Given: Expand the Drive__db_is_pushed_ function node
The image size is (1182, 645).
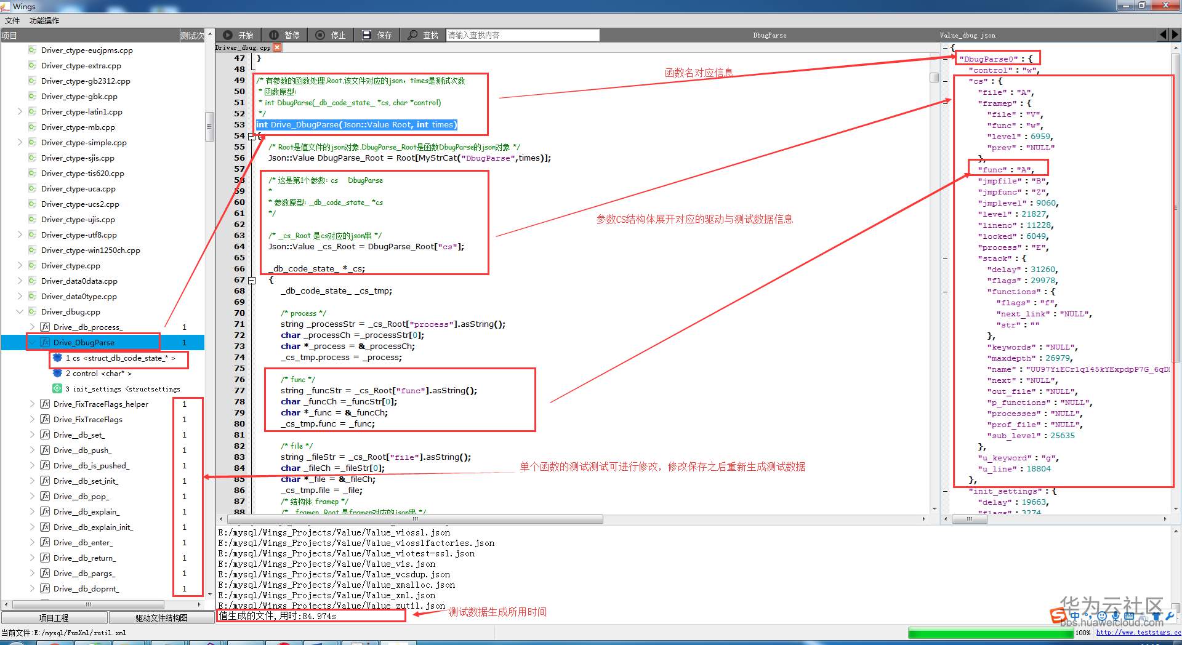Looking at the screenshot, I should (32, 465).
